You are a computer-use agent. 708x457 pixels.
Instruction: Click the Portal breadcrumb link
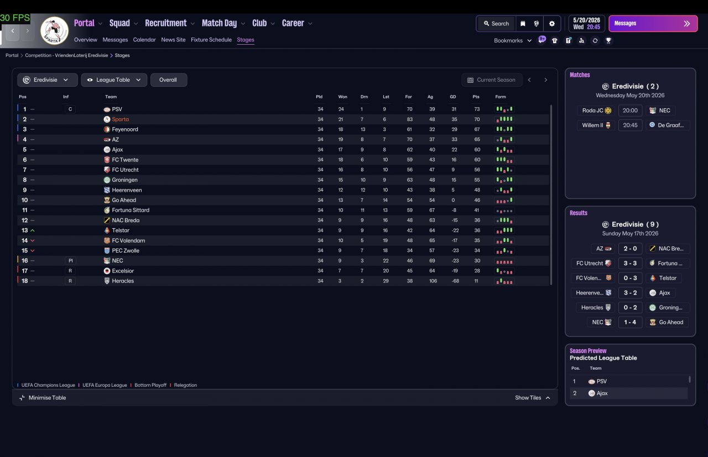[12, 55]
